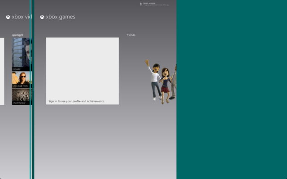
Task: Click the empty teal snapped app area
Action: (232, 89)
